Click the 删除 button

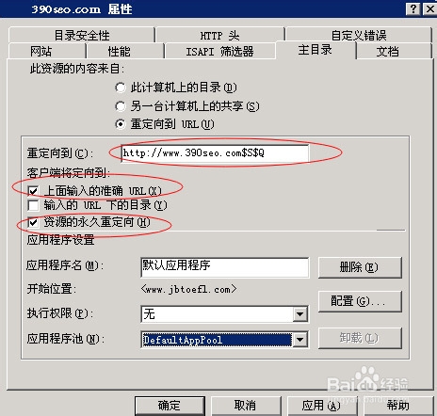(360, 267)
